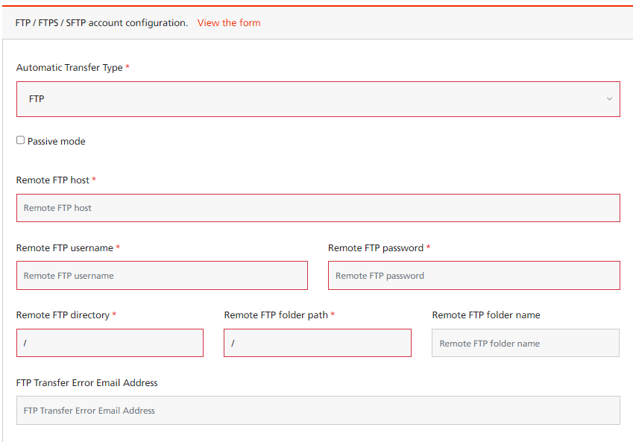Enable the Passive mode checkbox
633x442 pixels.
(x=20, y=140)
